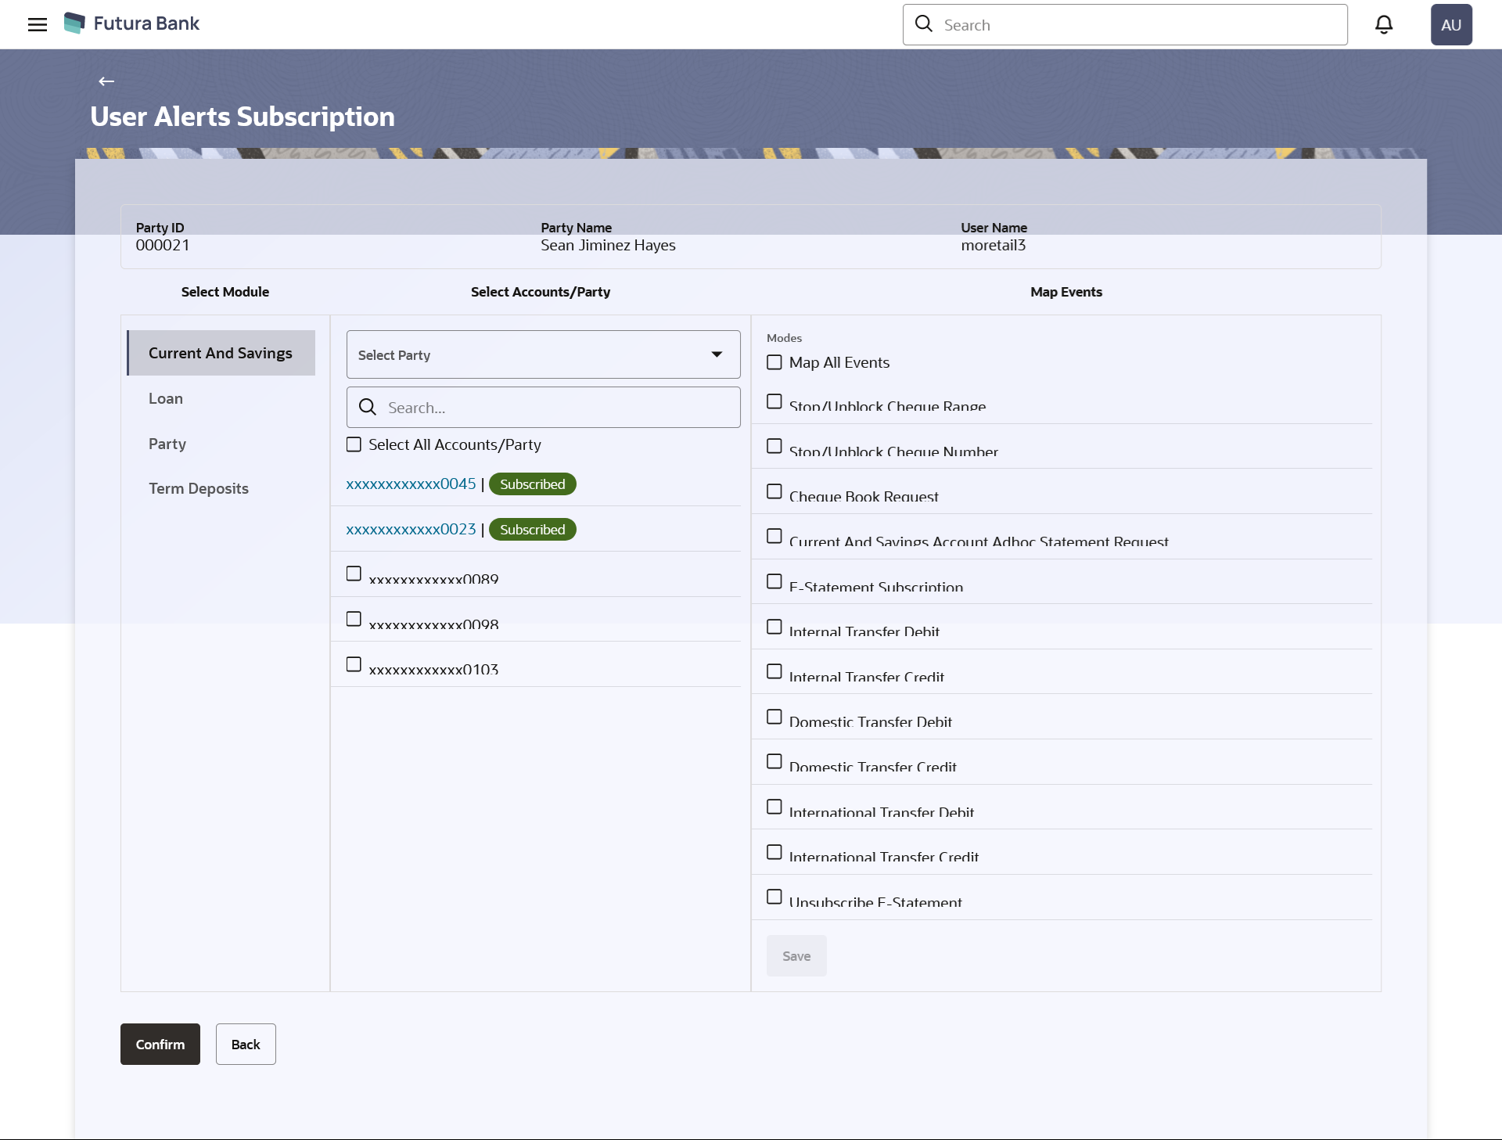Click the magnifier icon in top search bar
Image resolution: width=1502 pixels, height=1140 pixels.
(x=924, y=24)
